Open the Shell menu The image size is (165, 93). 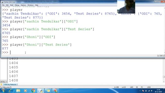point(12,5)
